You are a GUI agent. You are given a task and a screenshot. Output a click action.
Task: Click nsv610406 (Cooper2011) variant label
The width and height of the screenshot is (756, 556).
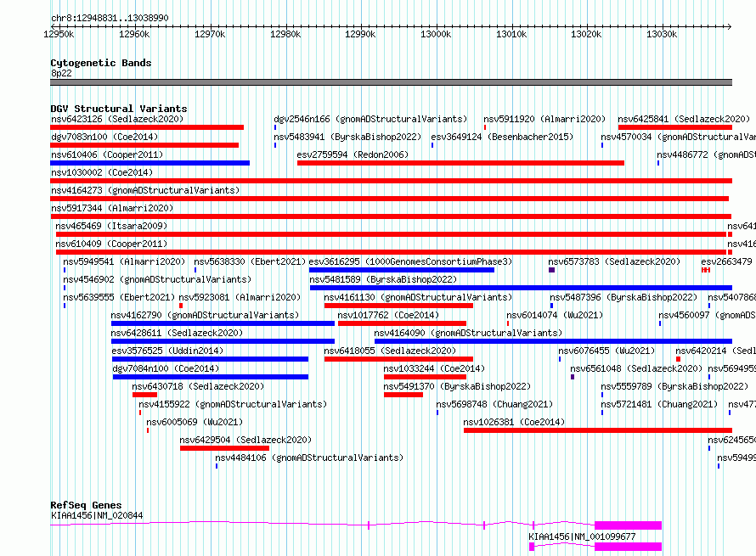[107, 154]
